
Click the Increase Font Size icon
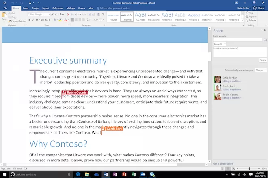click(x=52, y=15)
